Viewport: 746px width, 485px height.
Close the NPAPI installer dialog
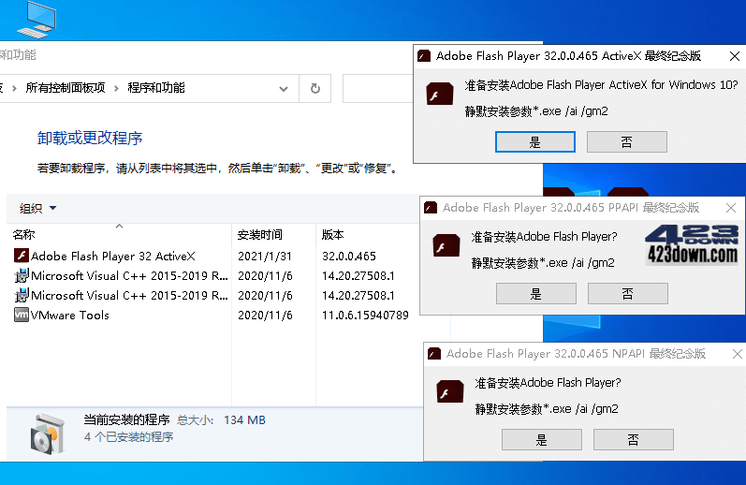coord(737,354)
